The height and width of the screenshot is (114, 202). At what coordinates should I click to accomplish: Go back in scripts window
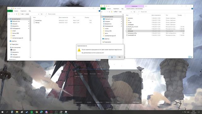click(9, 14)
